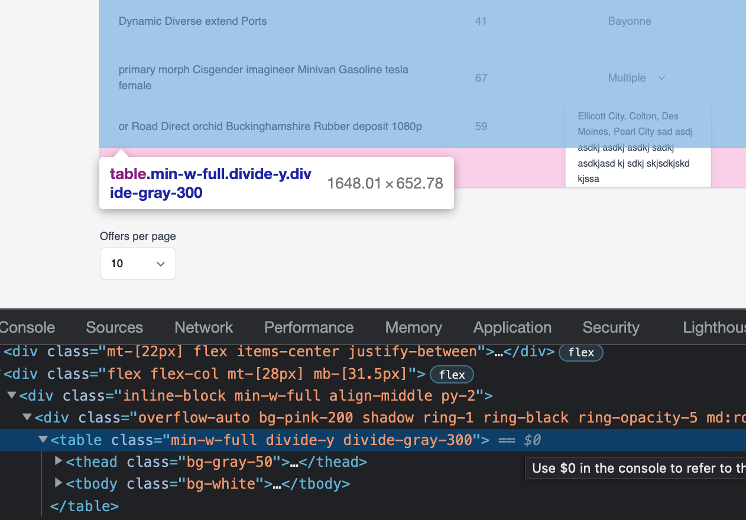
Task: Expand the Multiple locations chevron
Action: (x=661, y=78)
